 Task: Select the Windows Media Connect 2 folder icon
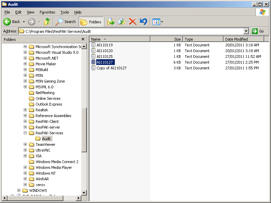tap(32, 162)
